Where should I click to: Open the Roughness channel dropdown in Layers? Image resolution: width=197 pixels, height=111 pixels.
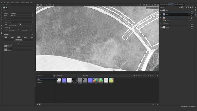[x=163, y=7]
